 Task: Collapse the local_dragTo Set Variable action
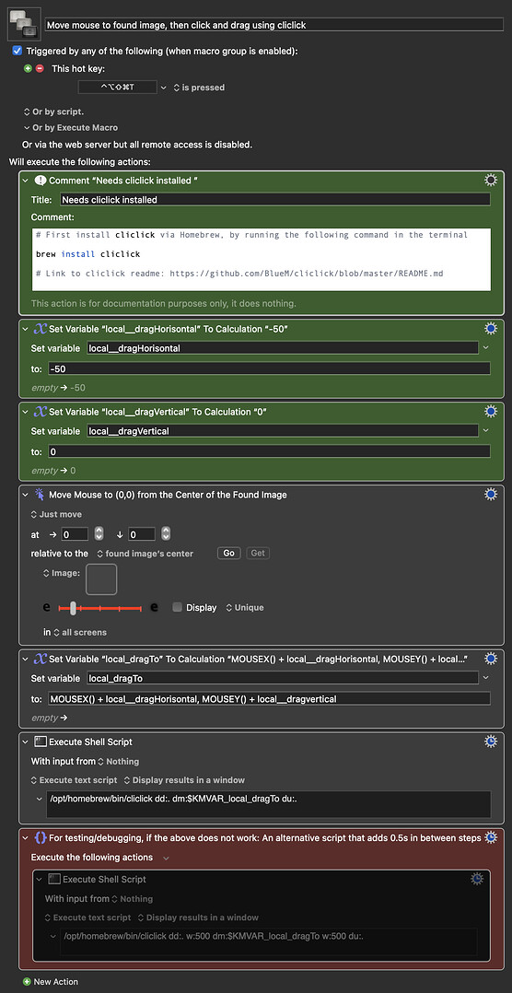click(x=25, y=660)
